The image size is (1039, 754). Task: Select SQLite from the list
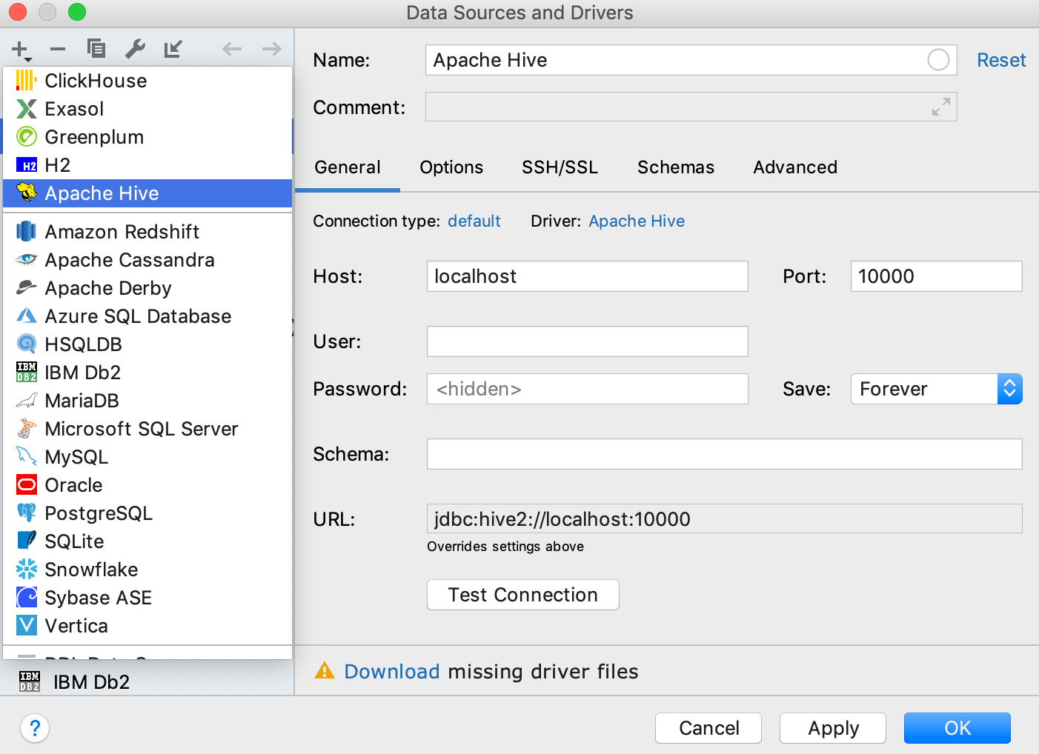(x=148, y=541)
